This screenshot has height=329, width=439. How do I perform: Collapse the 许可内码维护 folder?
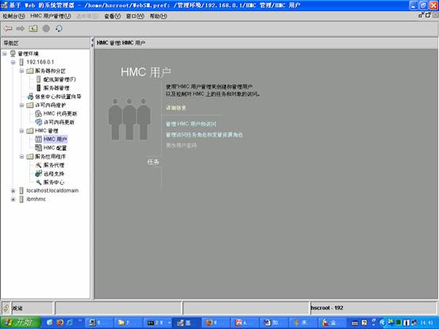[21, 105]
